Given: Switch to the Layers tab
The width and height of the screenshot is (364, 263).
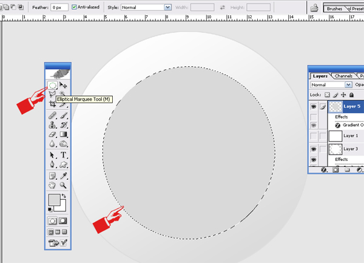Looking at the screenshot, I should (x=320, y=76).
